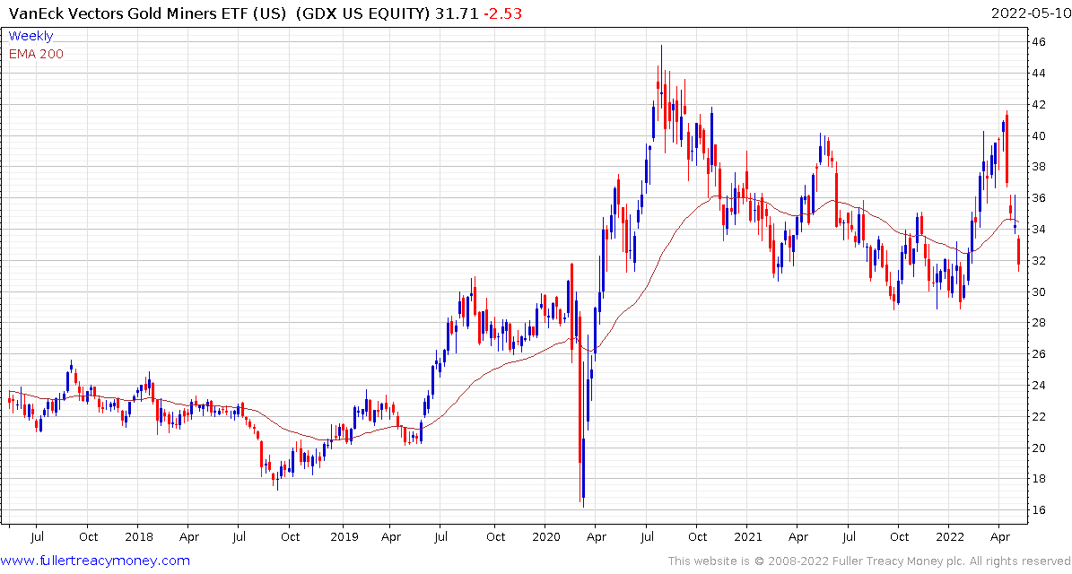Click the 2018 year label on time axis
The width and height of the screenshot is (1072, 574).
pos(139,537)
